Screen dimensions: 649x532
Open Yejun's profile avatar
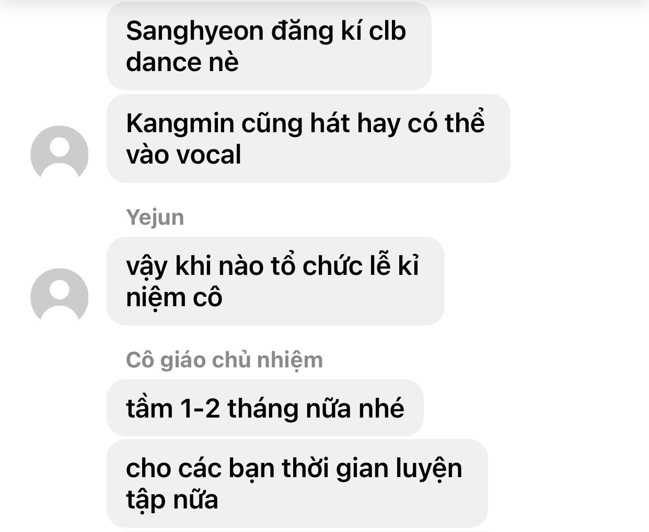pos(60,297)
